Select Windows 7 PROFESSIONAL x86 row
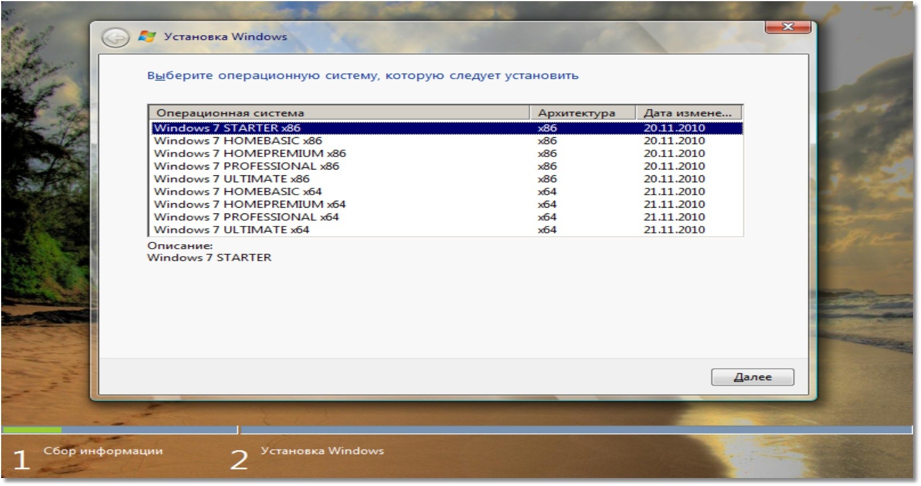This screenshot has height=486, width=921. [x=447, y=166]
